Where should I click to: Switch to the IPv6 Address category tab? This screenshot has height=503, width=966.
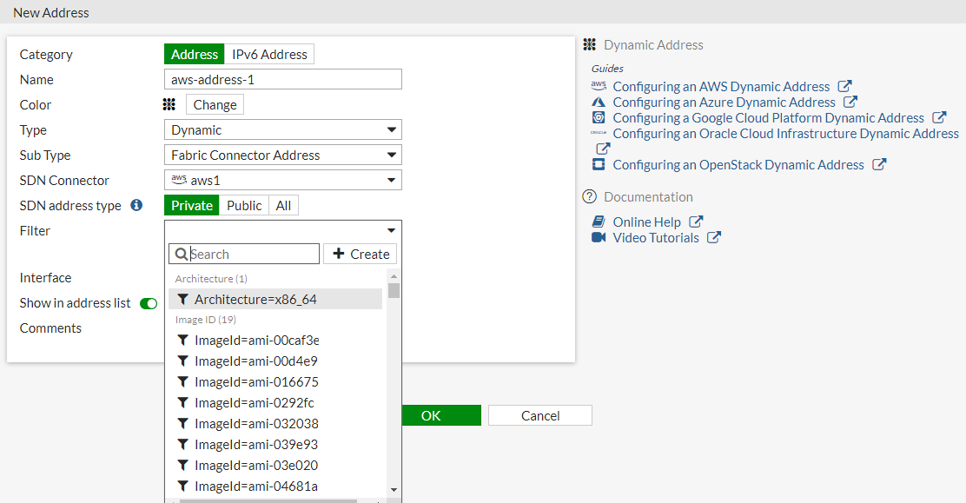click(x=269, y=55)
